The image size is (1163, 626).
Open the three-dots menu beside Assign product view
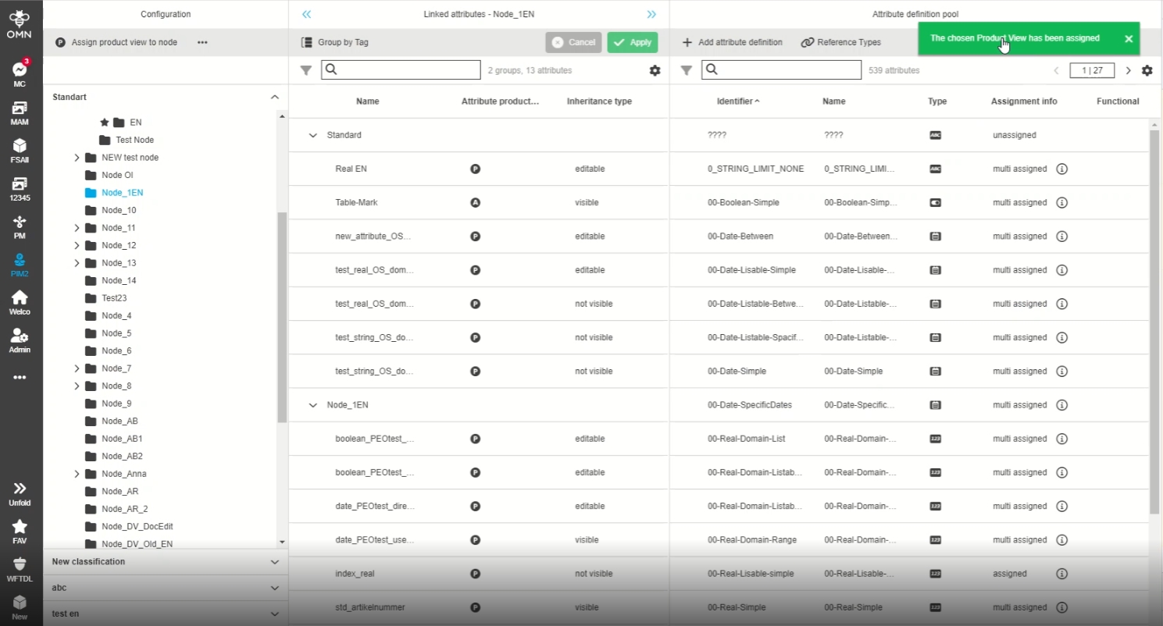pyautogui.click(x=202, y=42)
